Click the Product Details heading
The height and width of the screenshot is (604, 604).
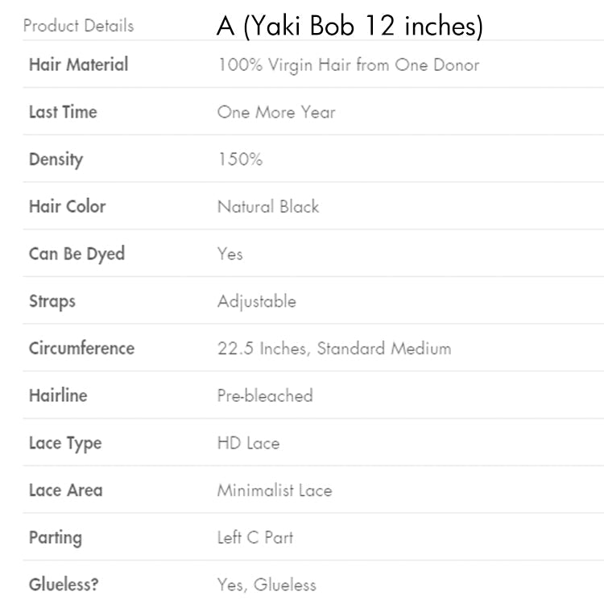[78, 25]
